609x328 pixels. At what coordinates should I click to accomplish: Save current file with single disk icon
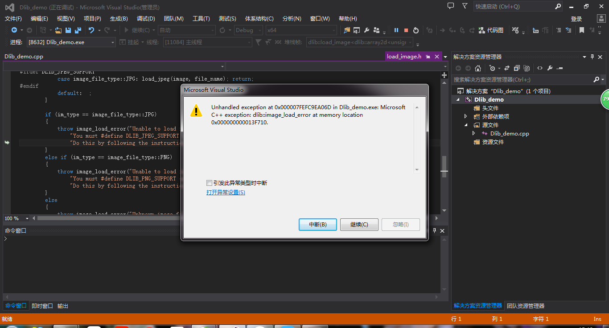click(x=68, y=30)
